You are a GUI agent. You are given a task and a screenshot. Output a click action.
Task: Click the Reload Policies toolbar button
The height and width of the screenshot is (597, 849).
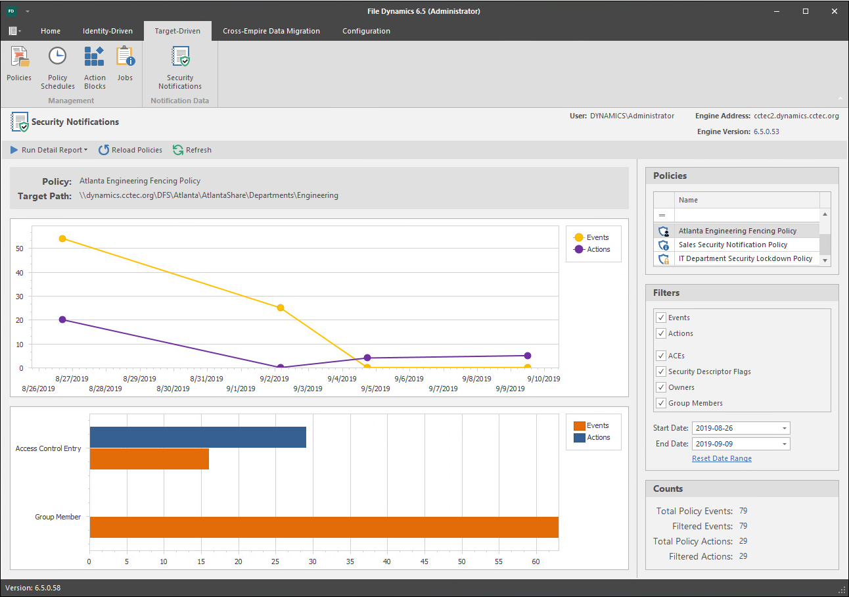click(130, 150)
